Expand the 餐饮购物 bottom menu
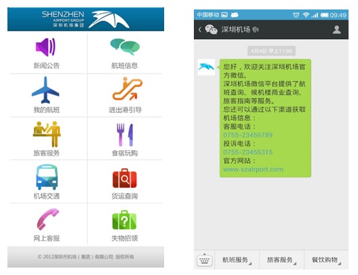The width and height of the screenshot is (358, 275). coord(326,260)
